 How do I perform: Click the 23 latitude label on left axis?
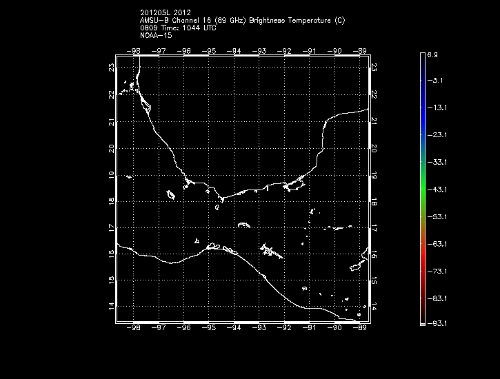tap(111, 68)
